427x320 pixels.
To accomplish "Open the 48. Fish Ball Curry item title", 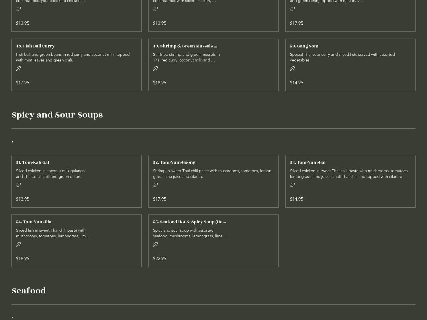I will (x=35, y=46).
